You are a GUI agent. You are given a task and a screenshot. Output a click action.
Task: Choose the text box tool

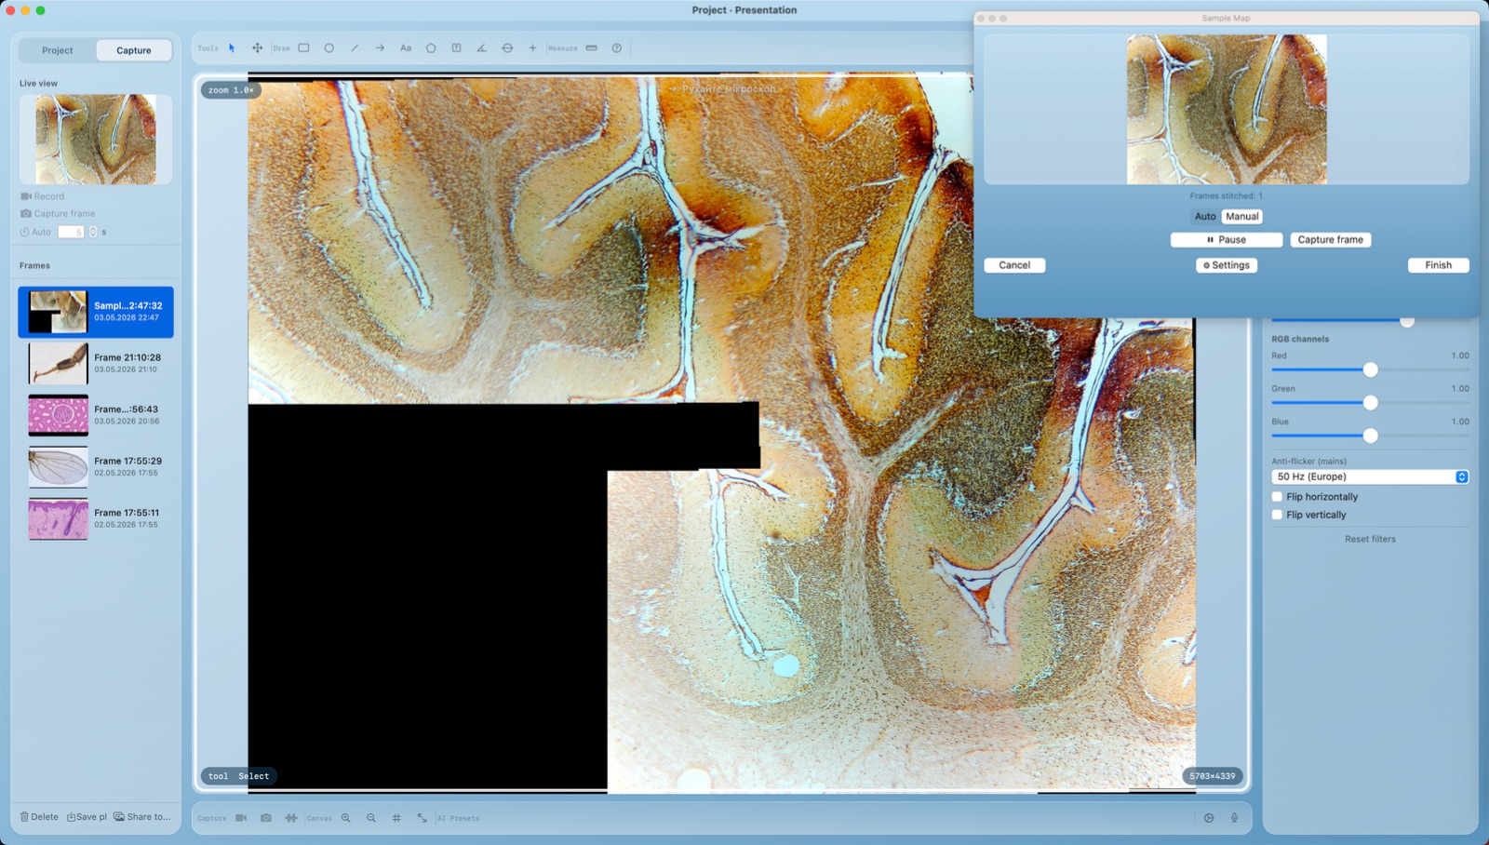456,48
